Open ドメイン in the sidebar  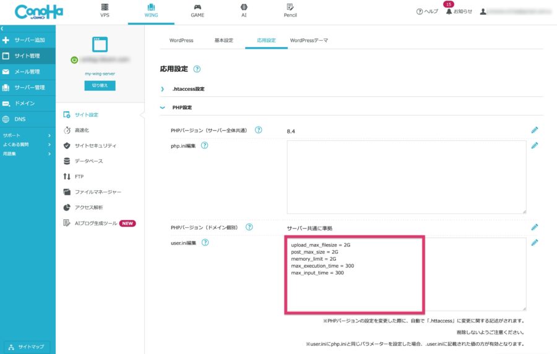(28, 103)
